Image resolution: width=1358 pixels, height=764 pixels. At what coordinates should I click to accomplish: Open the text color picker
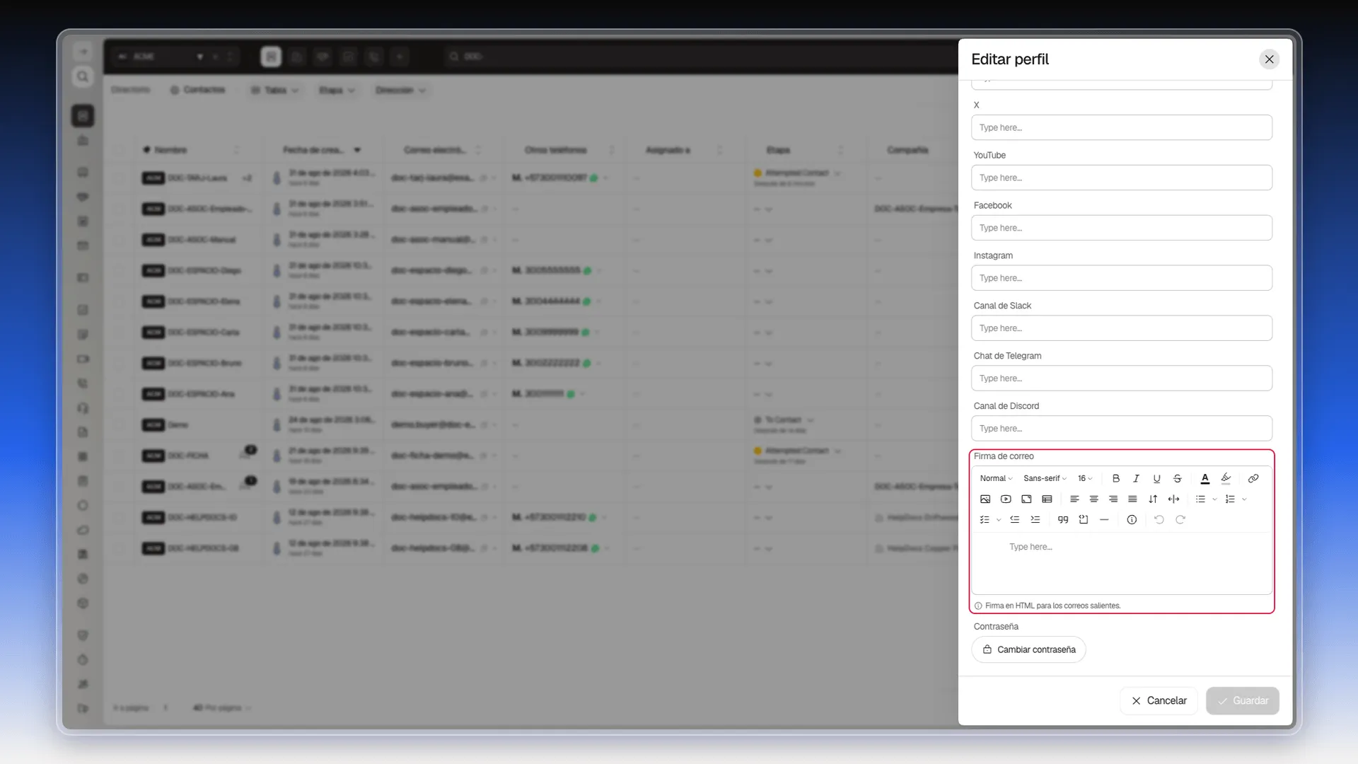click(1205, 479)
